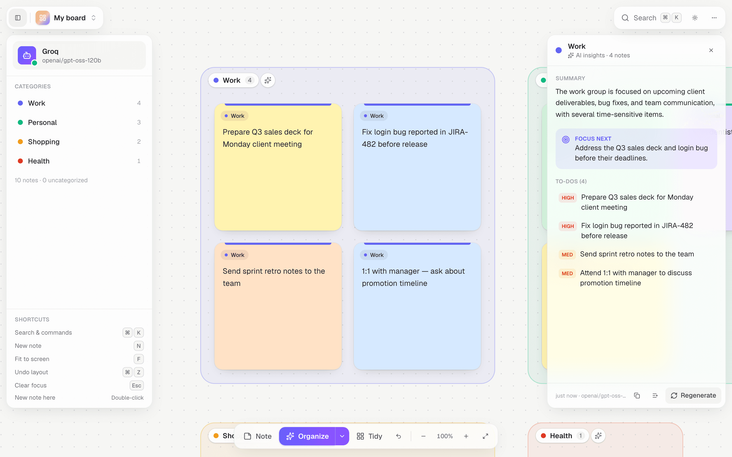Screen dimensions: 732x457
Task: Expand the Organize options chevron
Action: tap(342, 436)
